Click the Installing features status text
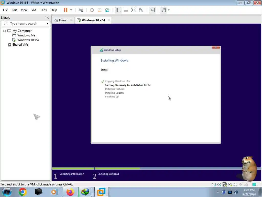 [115, 89]
